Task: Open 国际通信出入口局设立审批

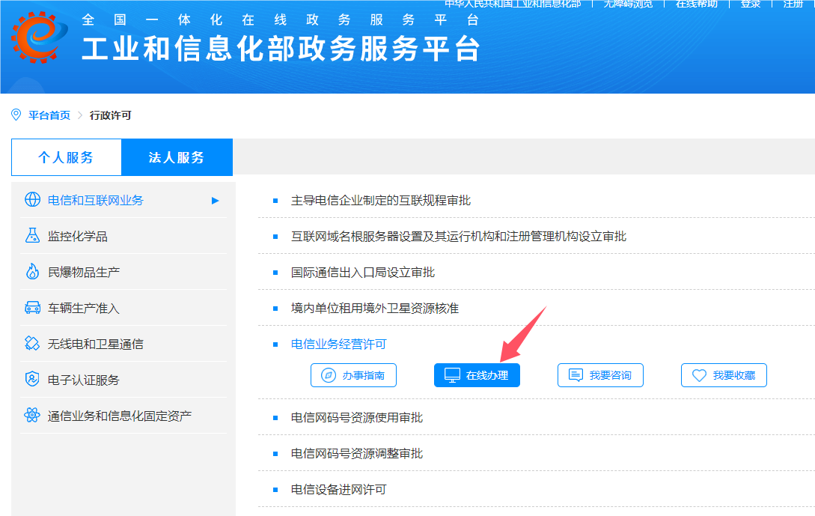Action: [363, 272]
